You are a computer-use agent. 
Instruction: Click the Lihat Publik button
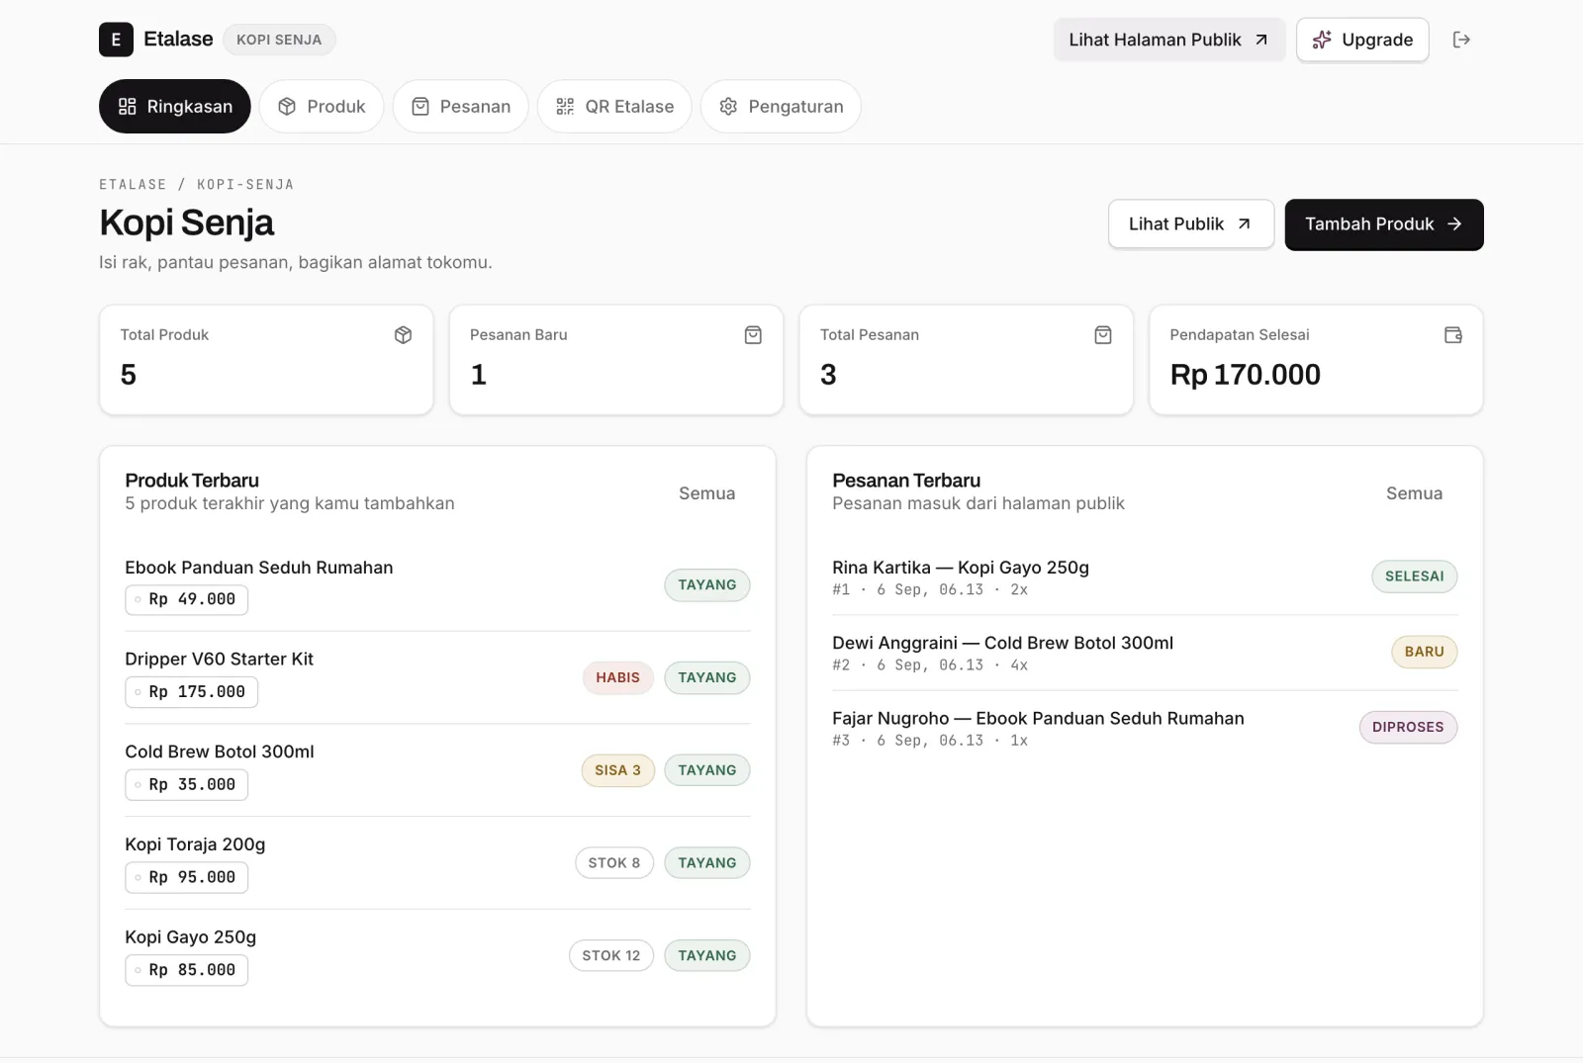tap(1191, 224)
